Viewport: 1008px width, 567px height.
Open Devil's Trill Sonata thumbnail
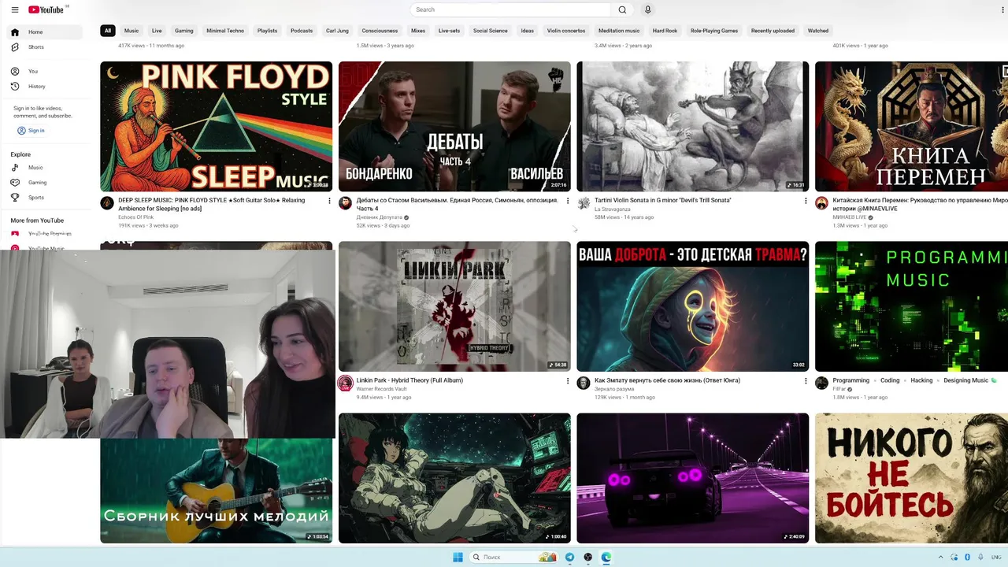(x=693, y=127)
